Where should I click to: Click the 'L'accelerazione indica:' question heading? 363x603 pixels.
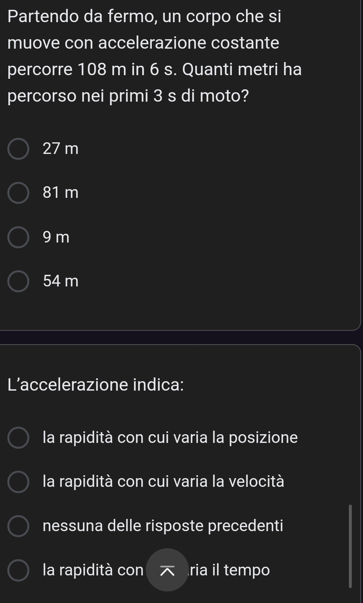96,385
